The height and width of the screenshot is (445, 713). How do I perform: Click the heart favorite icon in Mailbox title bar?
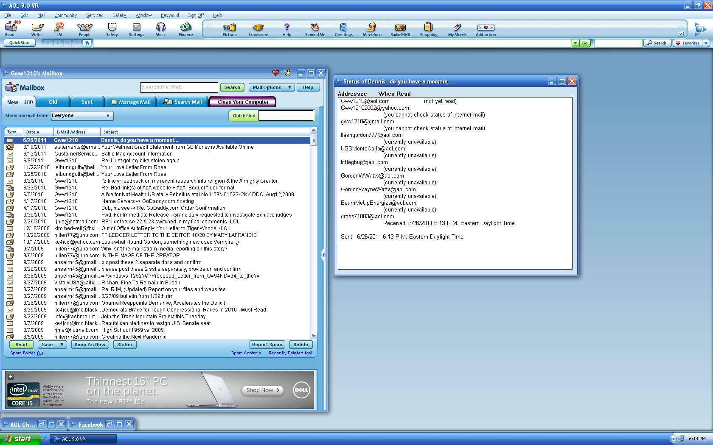tap(275, 73)
